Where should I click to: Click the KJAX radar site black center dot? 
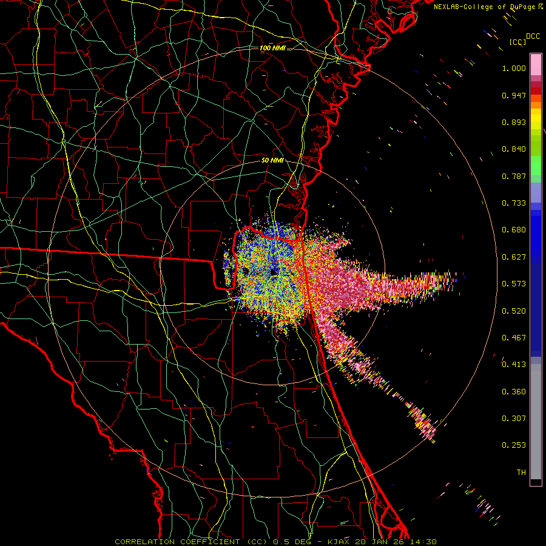[273, 272]
